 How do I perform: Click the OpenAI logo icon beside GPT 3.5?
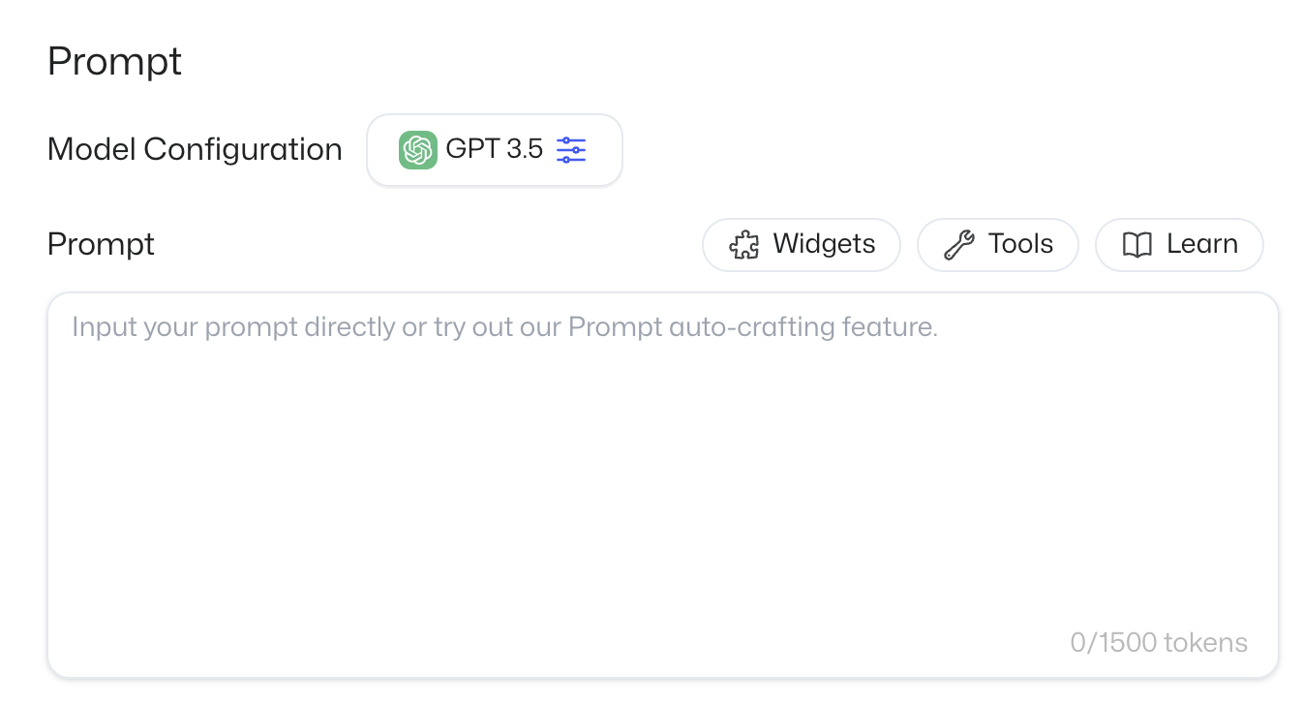tap(418, 150)
